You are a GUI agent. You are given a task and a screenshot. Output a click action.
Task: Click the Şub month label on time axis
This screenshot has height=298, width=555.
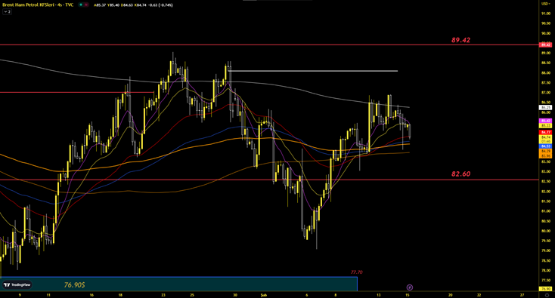point(264,295)
